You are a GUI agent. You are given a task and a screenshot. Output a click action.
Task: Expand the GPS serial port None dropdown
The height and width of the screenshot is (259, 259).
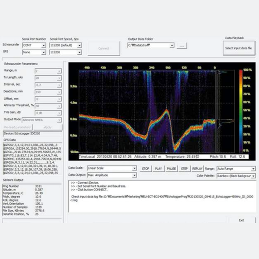(34, 52)
